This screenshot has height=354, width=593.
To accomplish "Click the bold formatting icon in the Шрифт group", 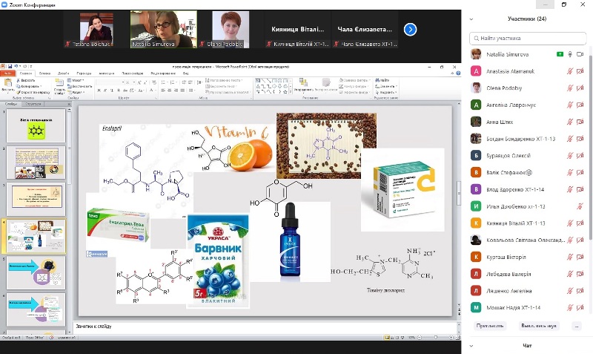I will click(99, 90).
